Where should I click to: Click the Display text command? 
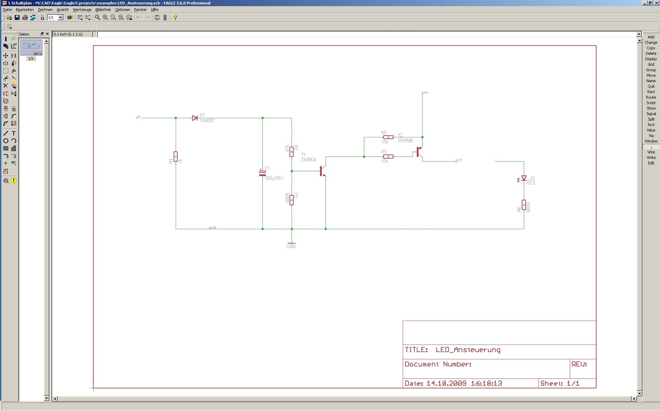point(651,59)
